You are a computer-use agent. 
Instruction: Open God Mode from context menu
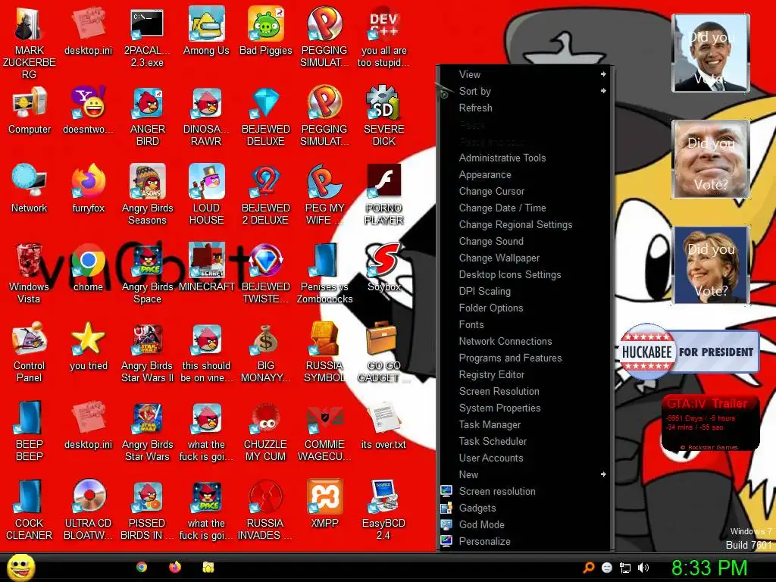[526, 524]
